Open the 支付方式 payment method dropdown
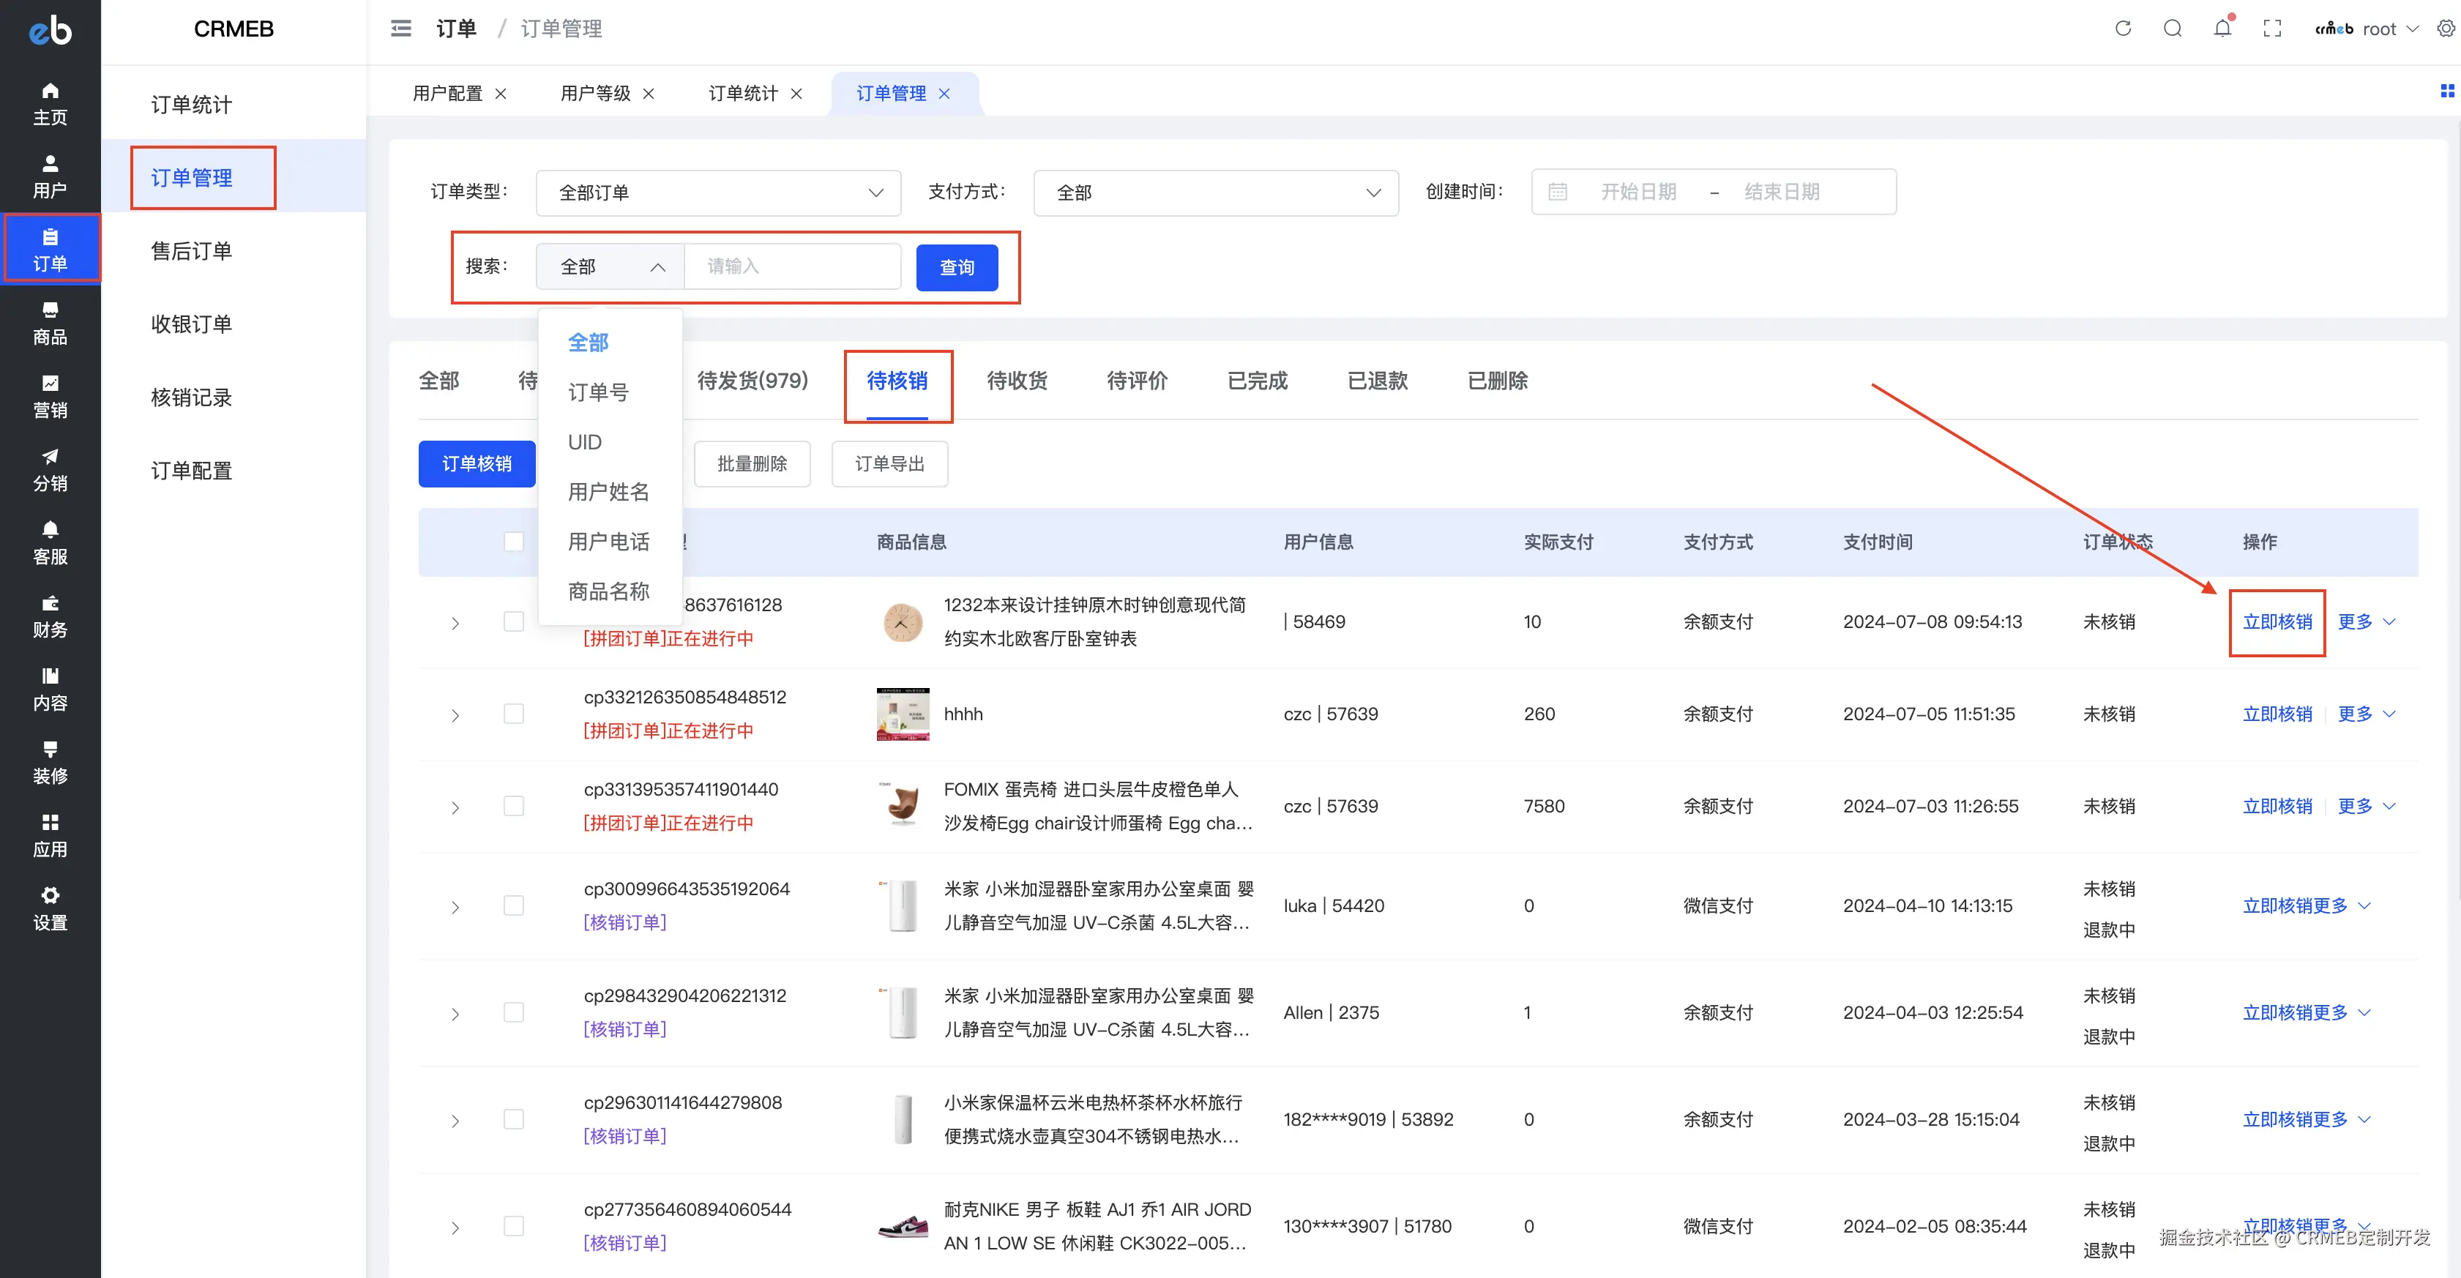 pyautogui.click(x=1215, y=192)
